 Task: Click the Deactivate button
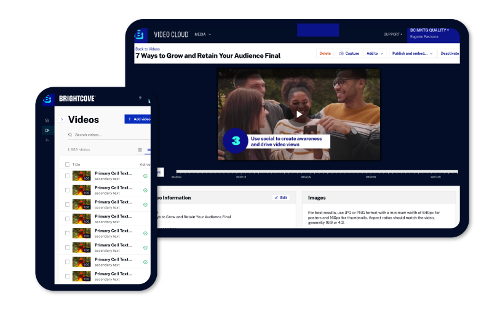pos(449,53)
